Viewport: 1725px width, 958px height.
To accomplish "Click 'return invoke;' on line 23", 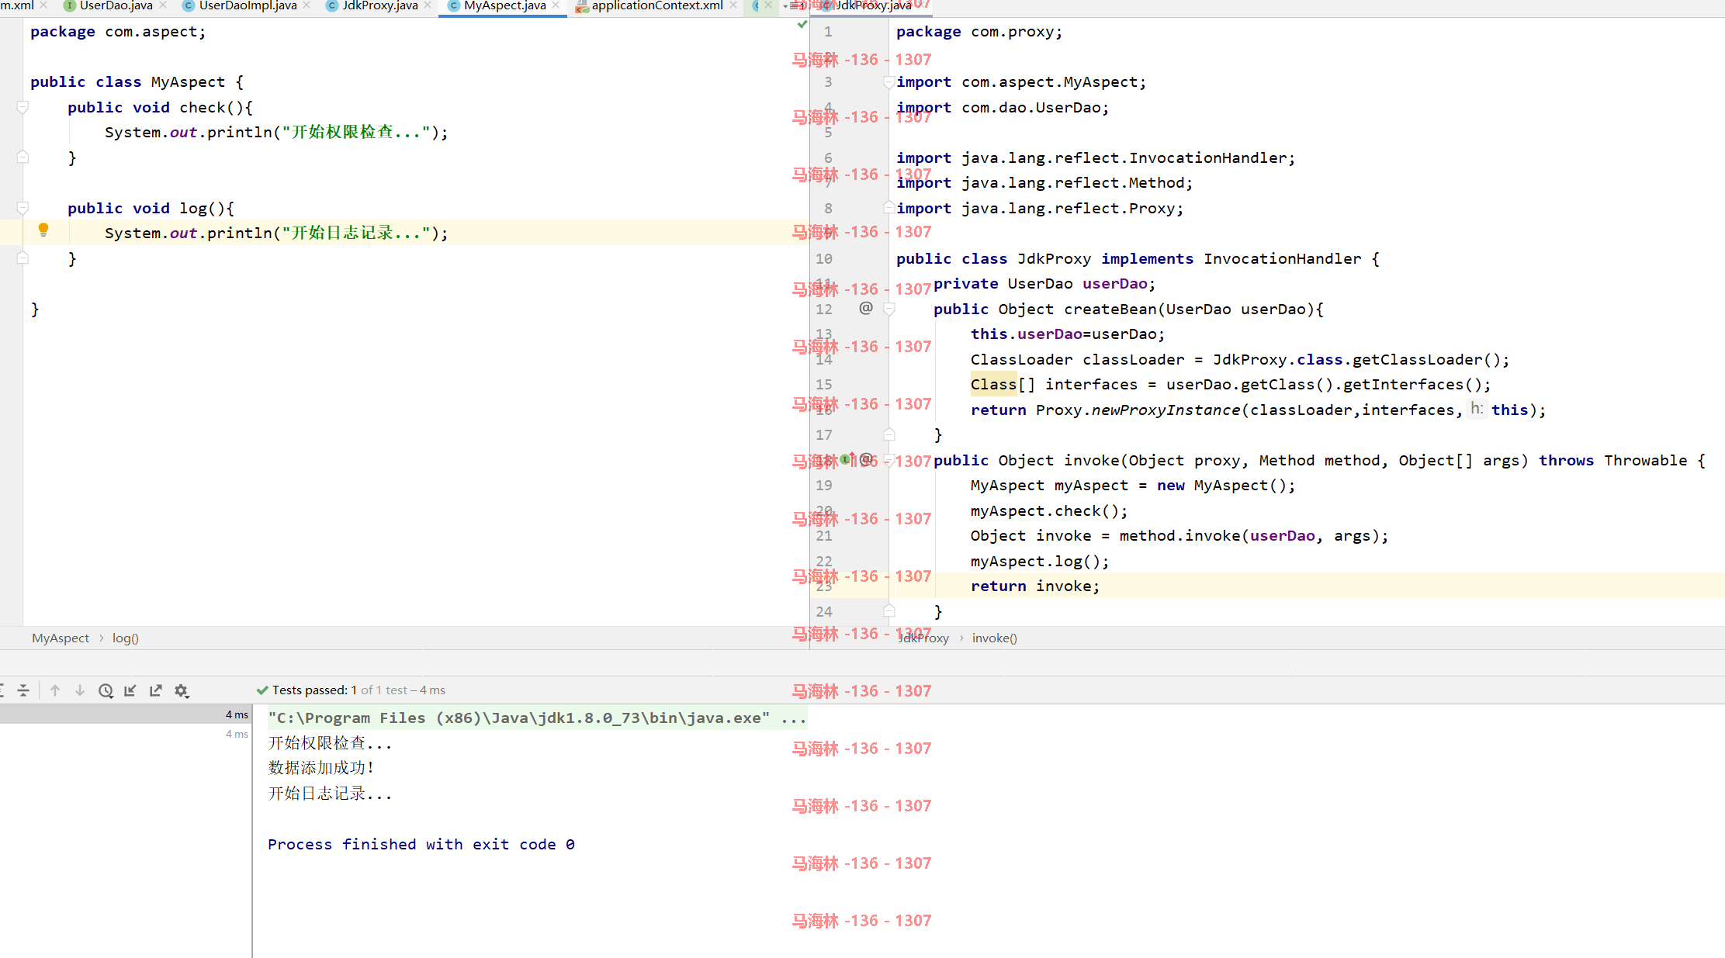I will pyautogui.click(x=1035, y=586).
